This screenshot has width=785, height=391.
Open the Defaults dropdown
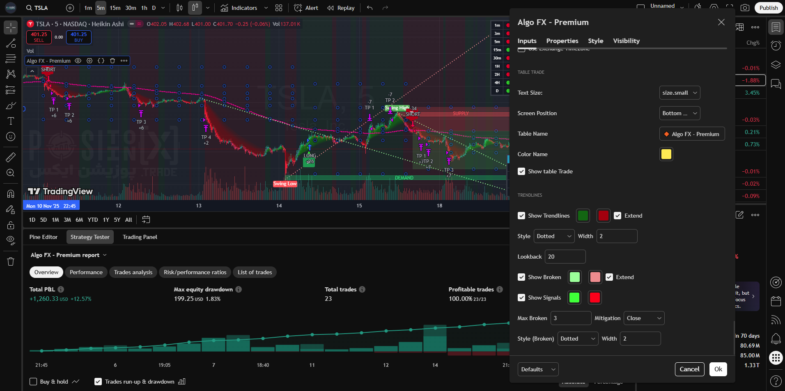[x=538, y=369]
